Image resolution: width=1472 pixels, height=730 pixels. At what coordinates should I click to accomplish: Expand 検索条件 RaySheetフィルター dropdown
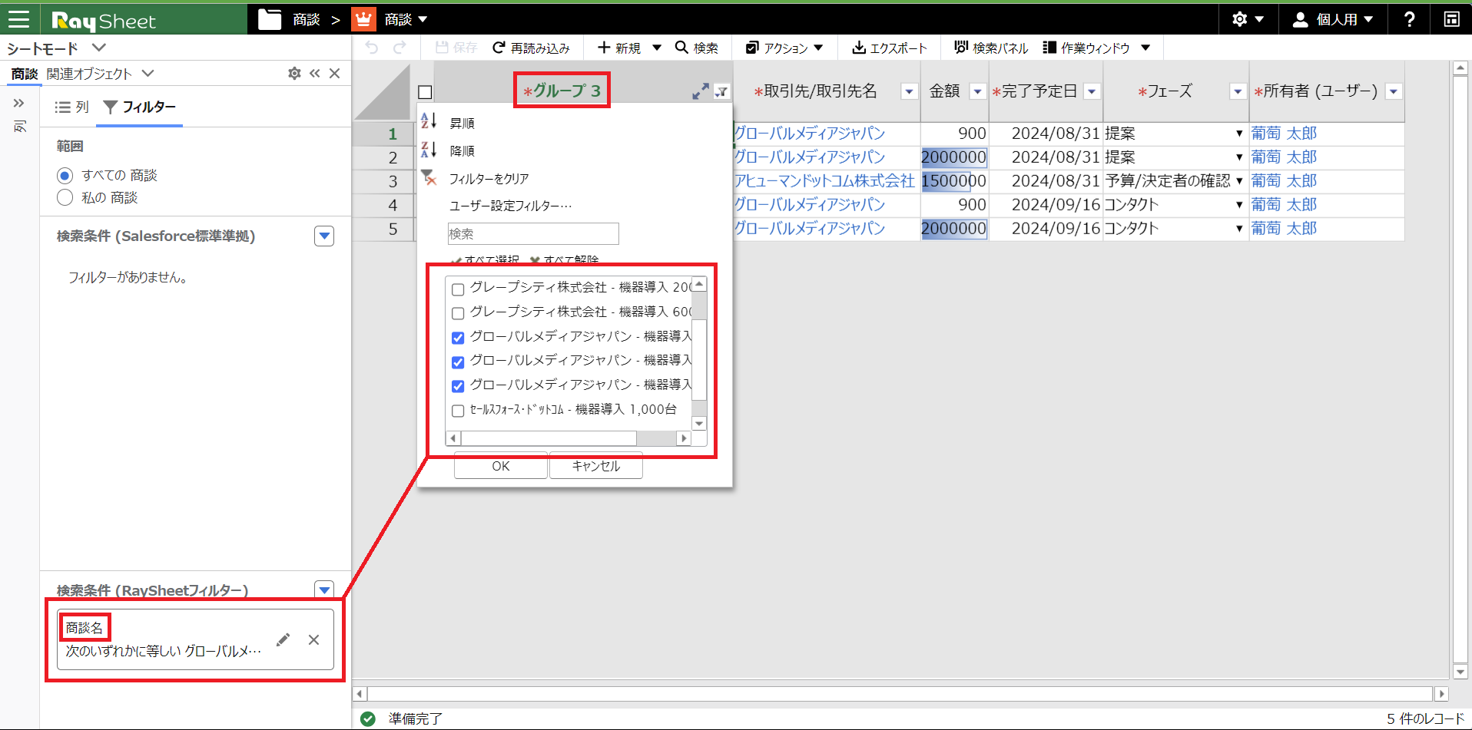click(x=324, y=590)
